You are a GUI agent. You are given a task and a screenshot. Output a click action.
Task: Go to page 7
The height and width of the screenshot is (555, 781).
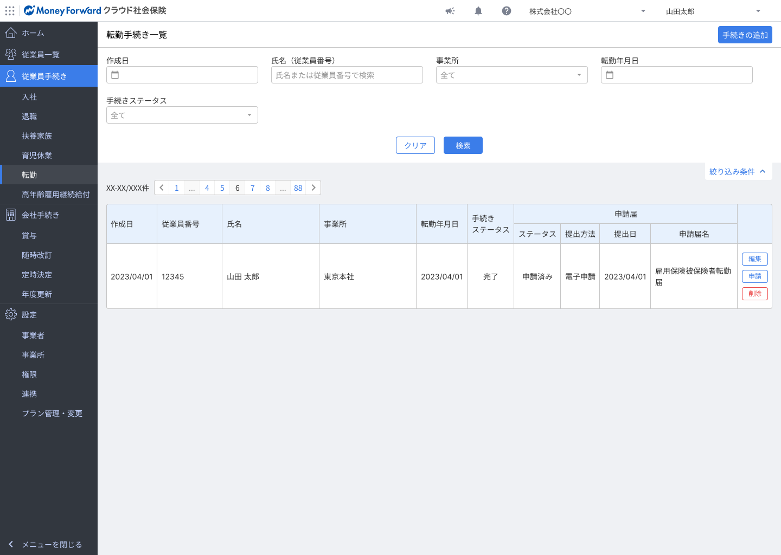click(253, 188)
